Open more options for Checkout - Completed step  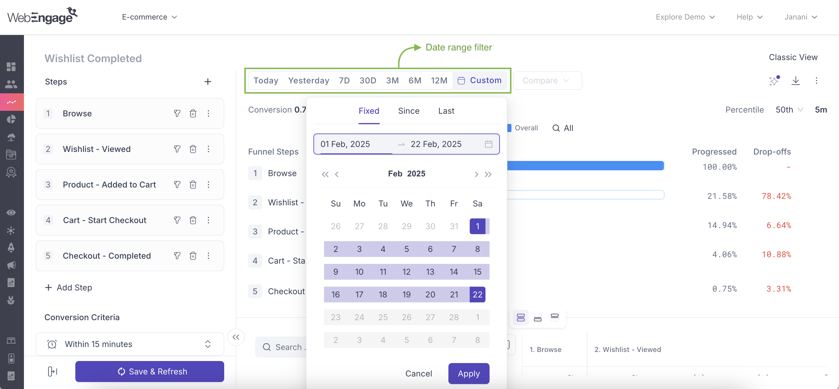pos(208,256)
